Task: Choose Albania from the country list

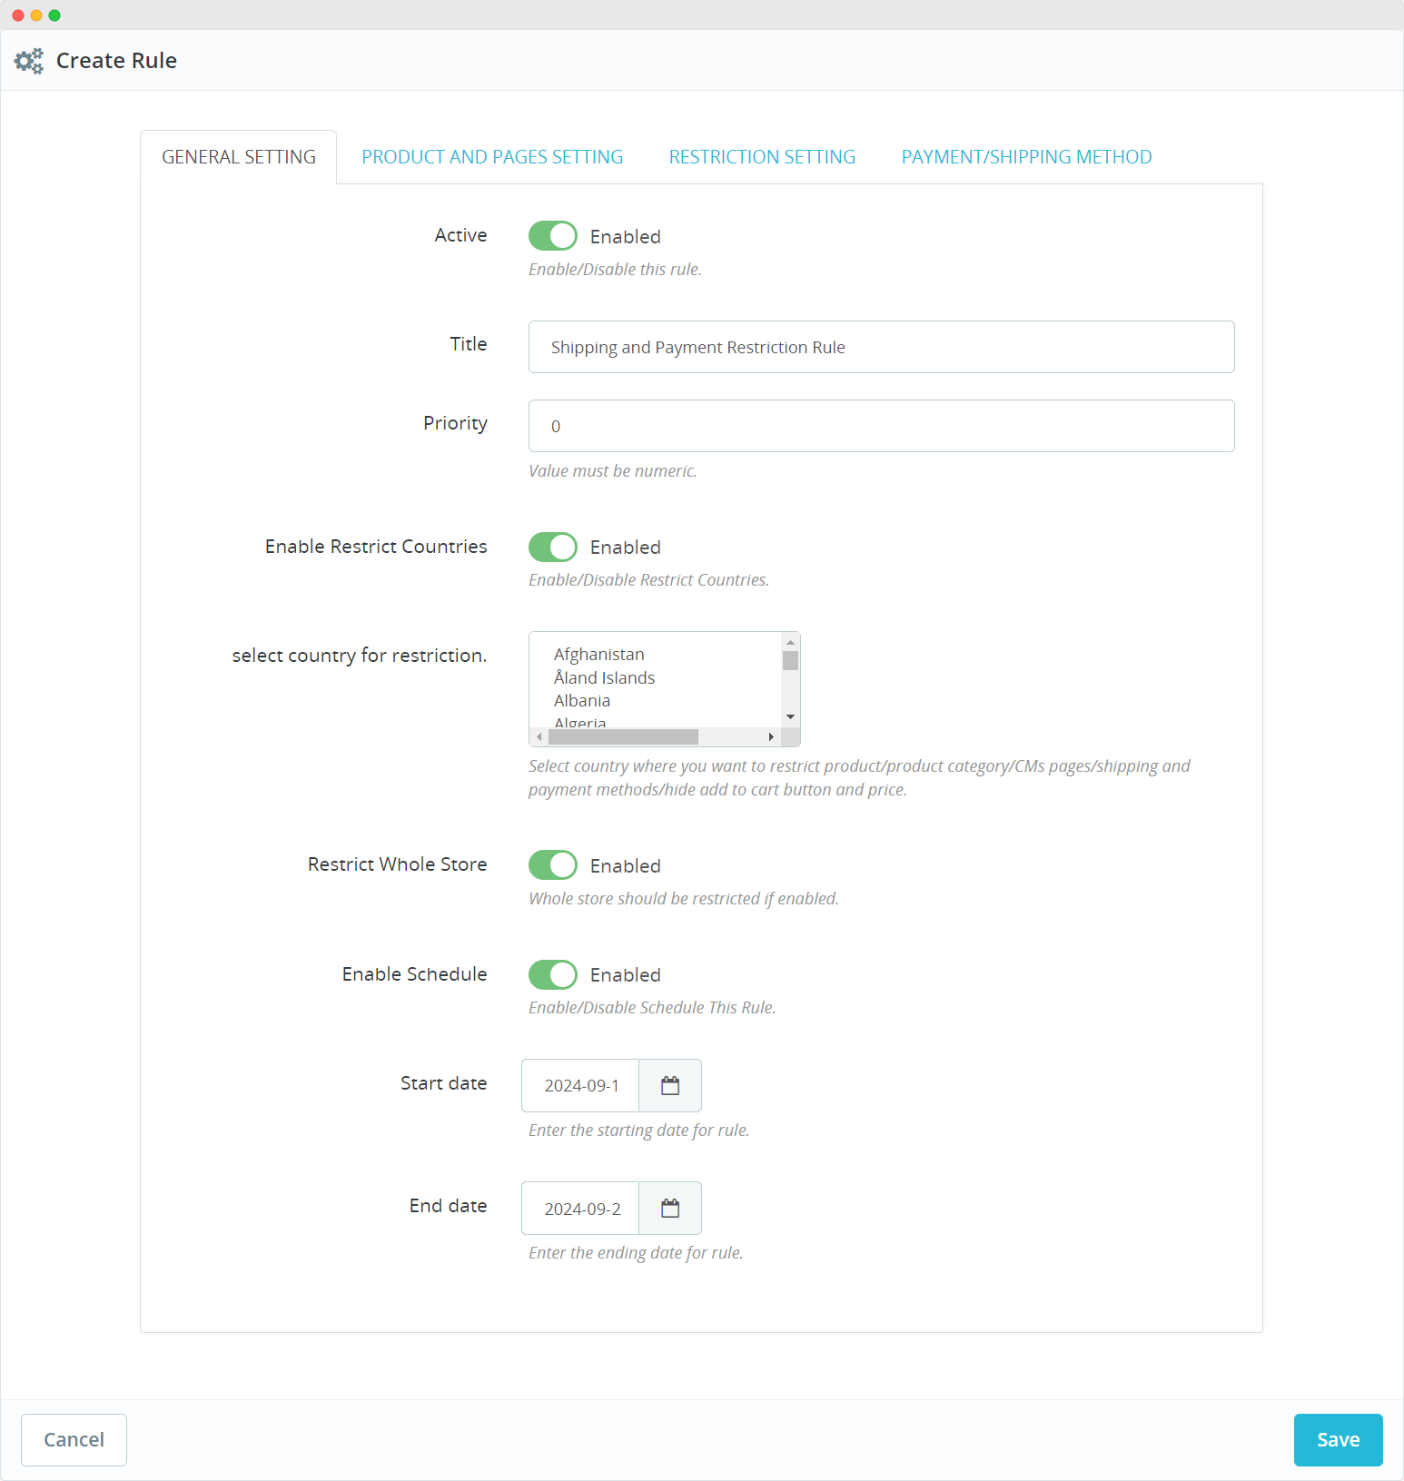Action: coord(582,701)
